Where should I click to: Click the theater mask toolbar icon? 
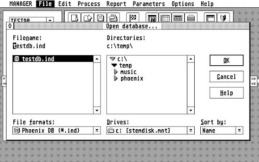point(223,18)
